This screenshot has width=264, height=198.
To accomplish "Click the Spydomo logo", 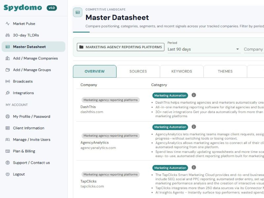I will [x=23, y=8].
